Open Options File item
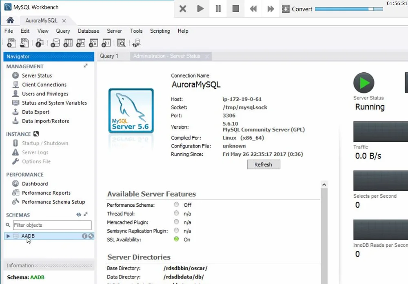 (36, 161)
